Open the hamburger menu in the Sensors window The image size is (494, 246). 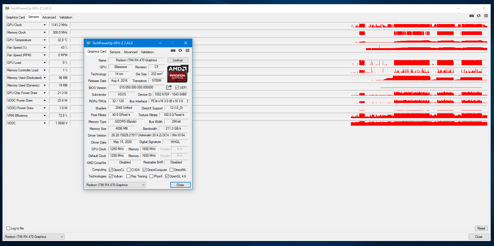[486, 16]
